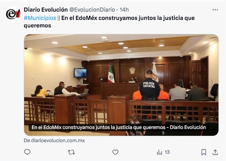Screen dimensions: 226x161
Task: Click the image caption overlay title
Action: point(119,127)
